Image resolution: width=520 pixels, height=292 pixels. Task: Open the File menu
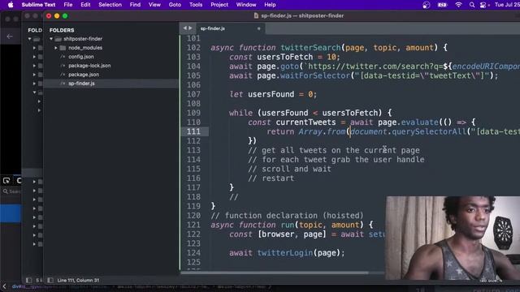(x=68, y=5)
